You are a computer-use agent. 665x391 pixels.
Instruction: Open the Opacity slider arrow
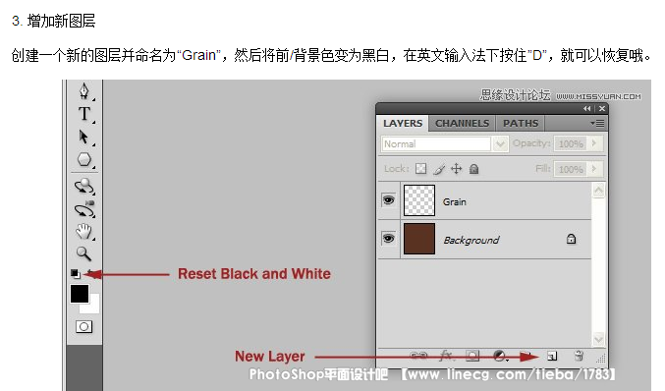(x=594, y=143)
